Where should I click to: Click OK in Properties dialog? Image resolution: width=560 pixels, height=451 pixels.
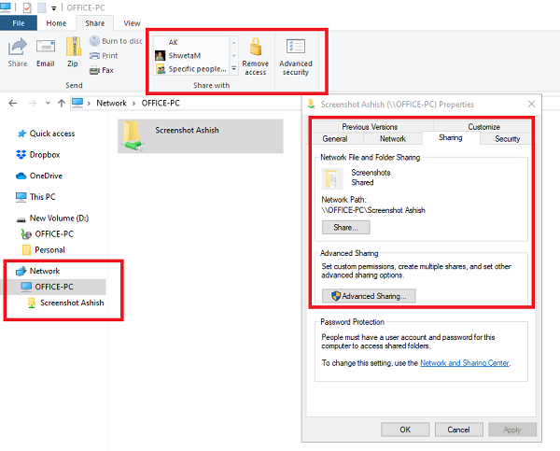pyautogui.click(x=405, y=430)
